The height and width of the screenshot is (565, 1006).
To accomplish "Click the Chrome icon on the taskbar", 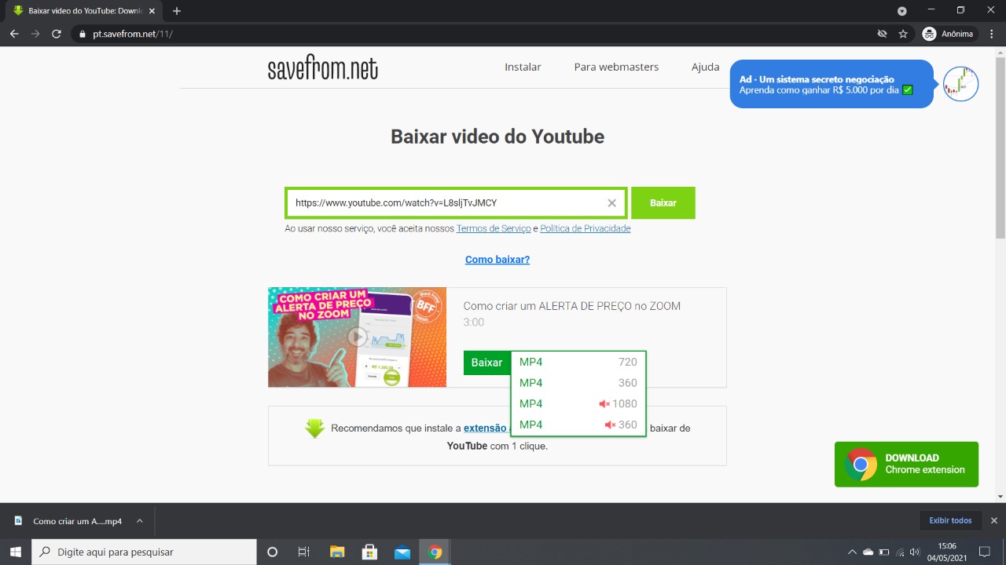I will 435,552.
